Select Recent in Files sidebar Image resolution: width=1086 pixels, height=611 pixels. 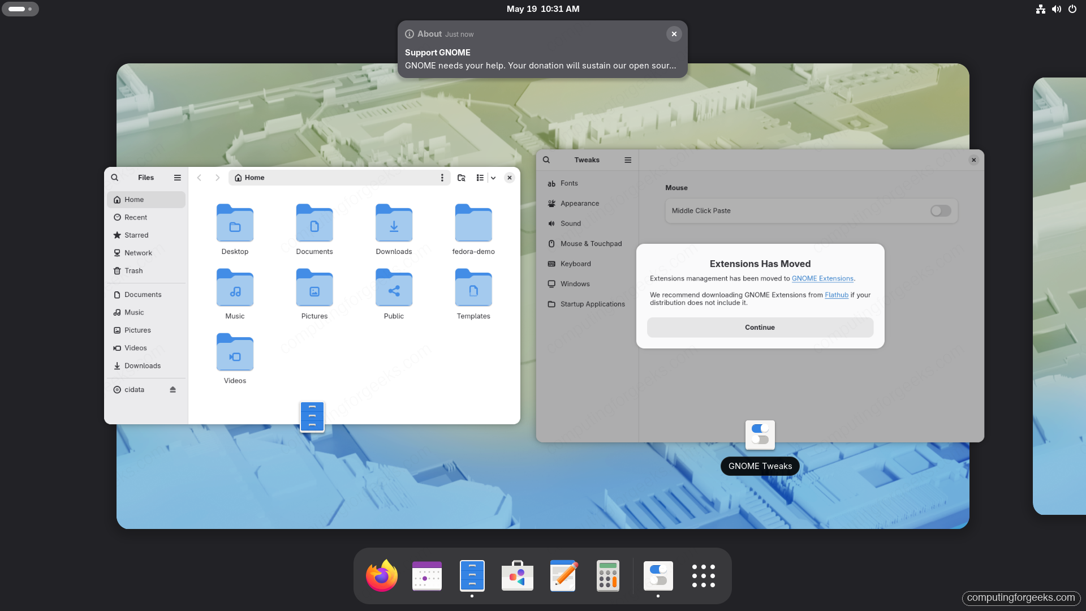(146, 217)
